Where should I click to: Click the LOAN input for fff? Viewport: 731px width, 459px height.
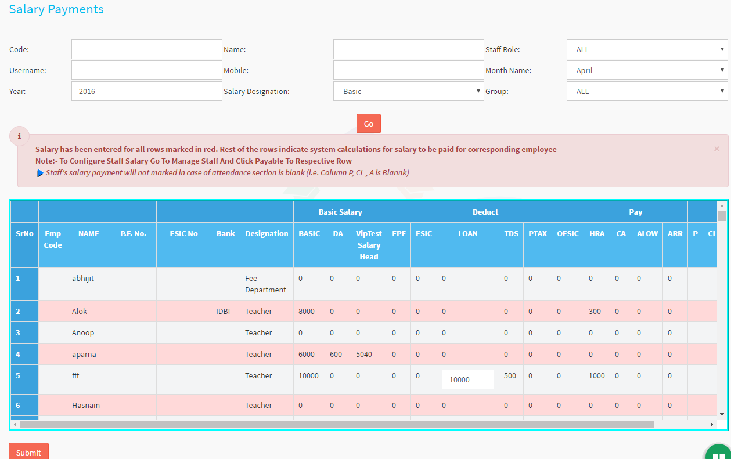coord(467,380)
